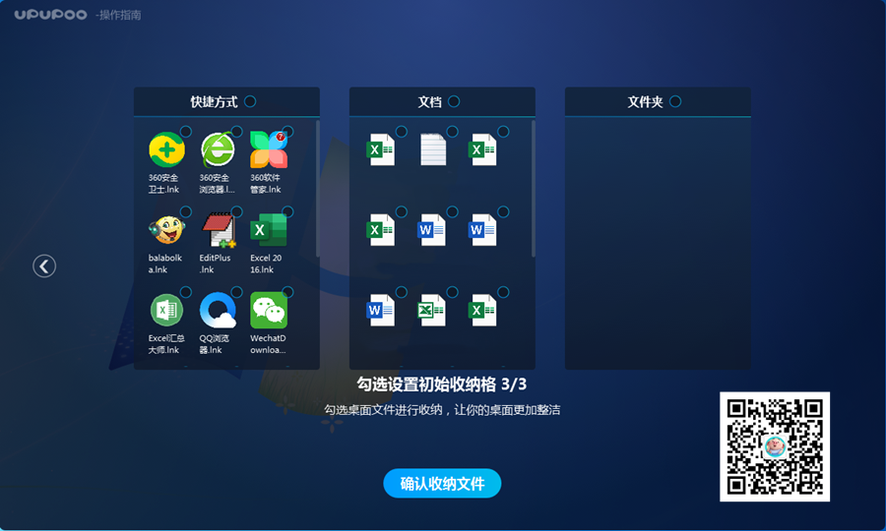This screenshot has width=886, height=531.
Task: Click the 快捷方式 panel title
Action: tap(215, 101)
